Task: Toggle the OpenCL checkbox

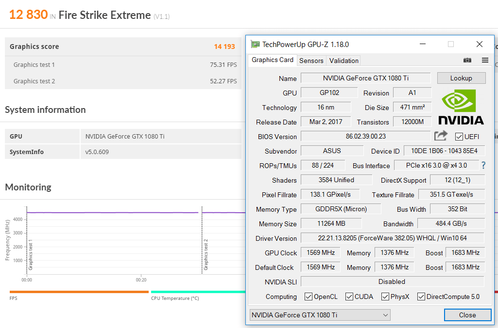Action: 308,297
